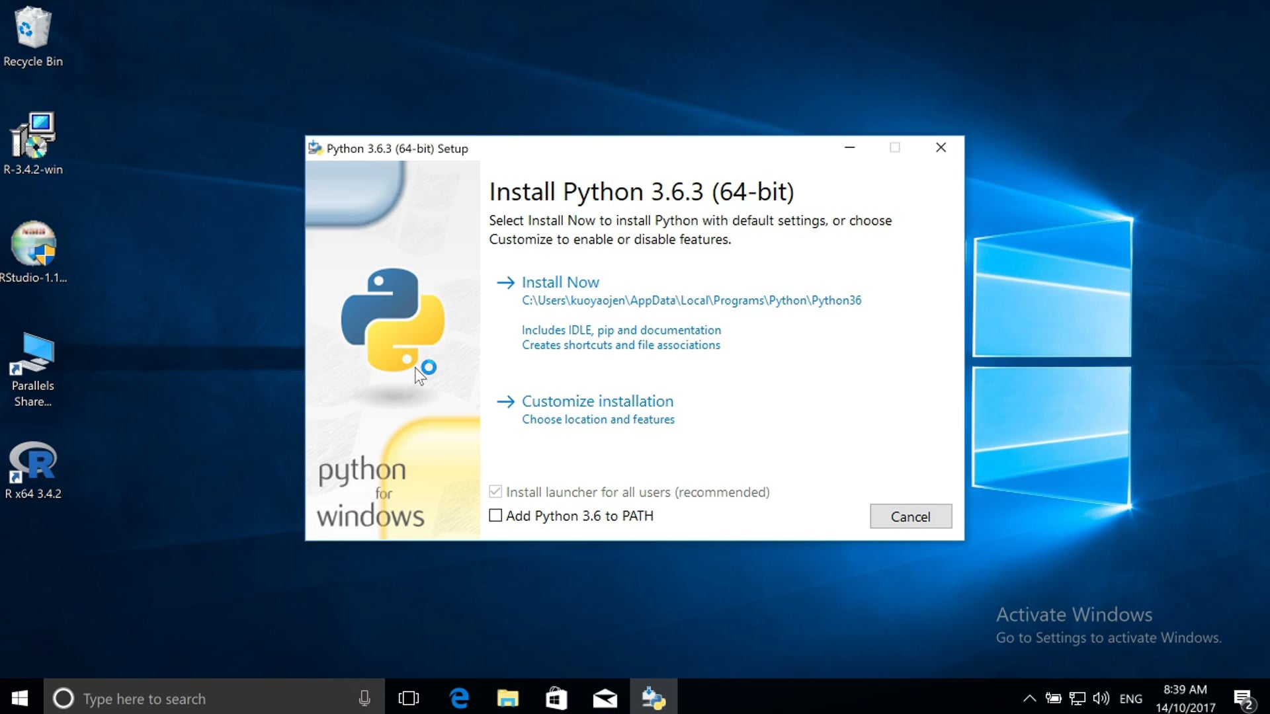Open Task View from the taskbar

pos(409,697)
